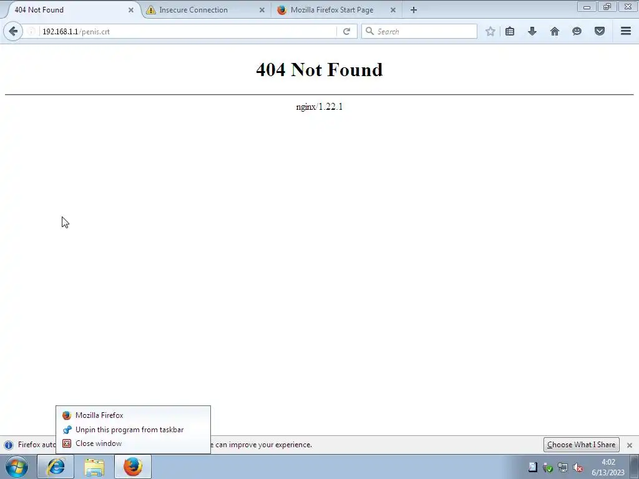Open Windows Explorer folder on taskbar
Screen dimensions: 639x479
click(x=94, y=467)
